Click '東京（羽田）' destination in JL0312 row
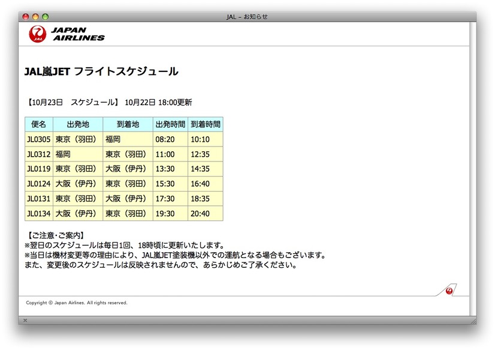495x350 pixels. point(126,154)
